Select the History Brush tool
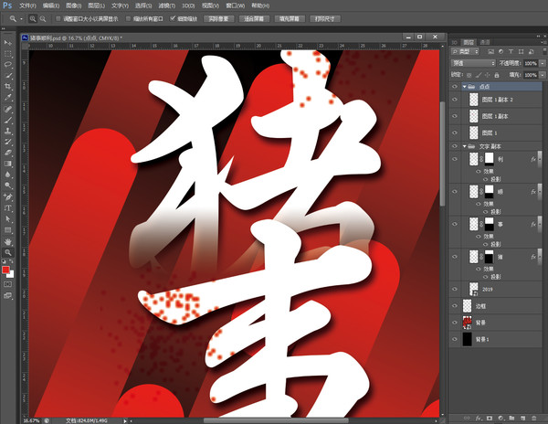Viewport: 548px width, 424px height. point(7,142)
